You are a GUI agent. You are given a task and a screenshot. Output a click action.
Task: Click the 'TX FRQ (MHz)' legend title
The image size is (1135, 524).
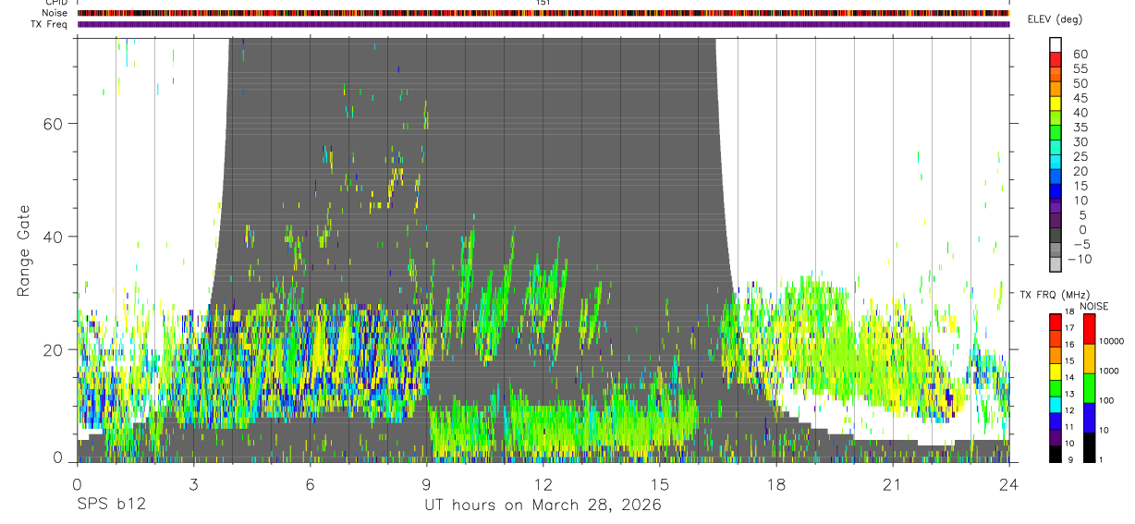coord(1054,294)
